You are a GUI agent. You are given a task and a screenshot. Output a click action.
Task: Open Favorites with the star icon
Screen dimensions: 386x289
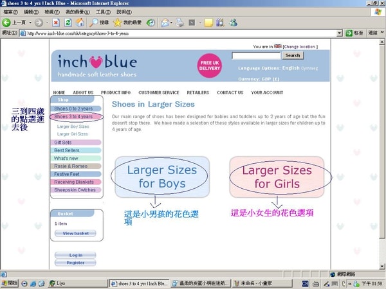pos(118,22)
